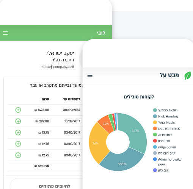
Task: Toggle דותן צדוק green legend dot
Action: (155, 135)
